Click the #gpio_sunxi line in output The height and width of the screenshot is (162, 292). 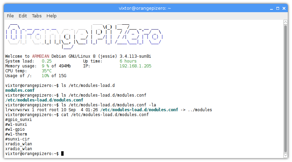pos(18,120)
